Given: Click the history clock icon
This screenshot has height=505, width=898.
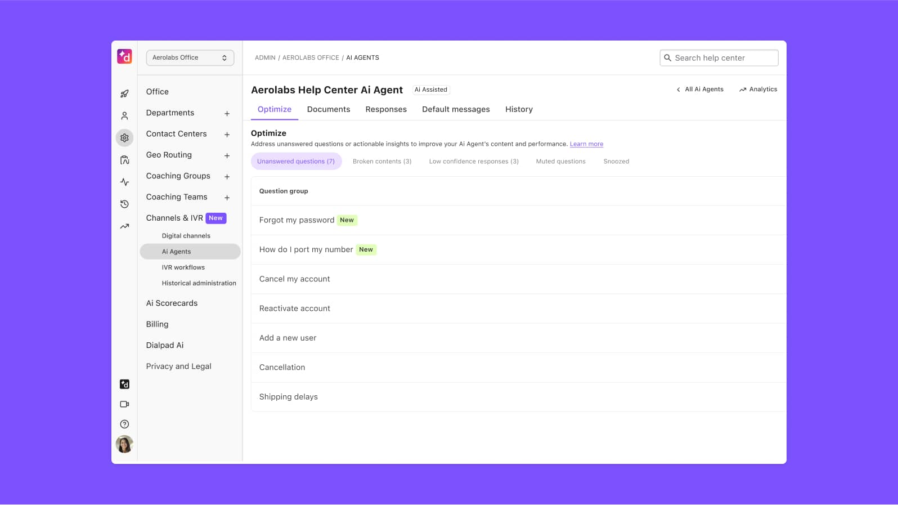Looking at the screenshot, I should tap(124, 204).
